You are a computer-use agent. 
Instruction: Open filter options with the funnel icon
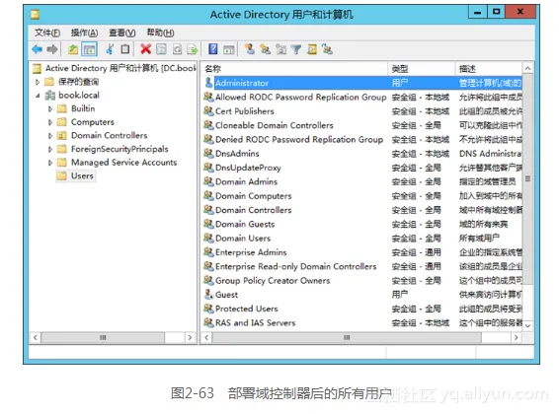[x=296, y=49]
